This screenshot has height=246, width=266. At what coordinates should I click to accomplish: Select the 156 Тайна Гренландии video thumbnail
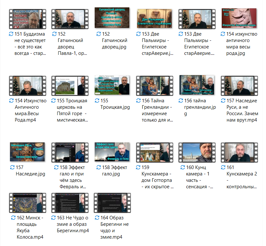pos(155,86)
